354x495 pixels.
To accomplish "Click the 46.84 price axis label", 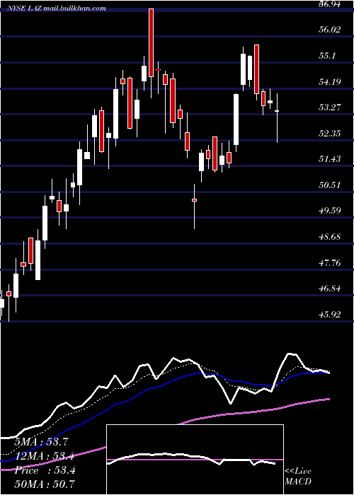I will tap(330, 289).
